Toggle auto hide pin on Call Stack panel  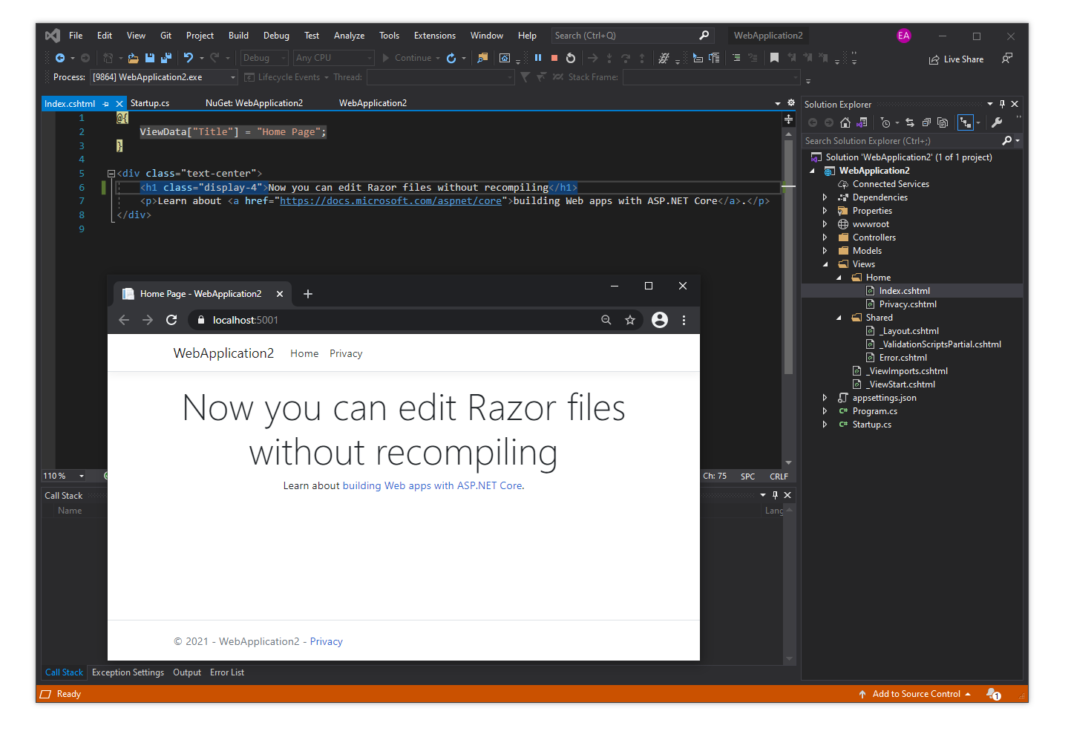click(x=775, y=495)
